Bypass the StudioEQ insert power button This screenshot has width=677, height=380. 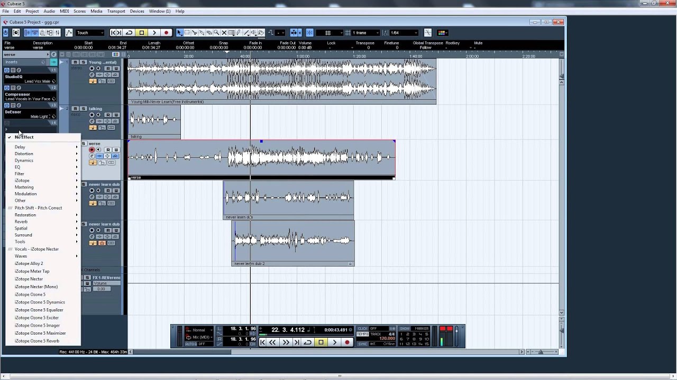point(7,70)
